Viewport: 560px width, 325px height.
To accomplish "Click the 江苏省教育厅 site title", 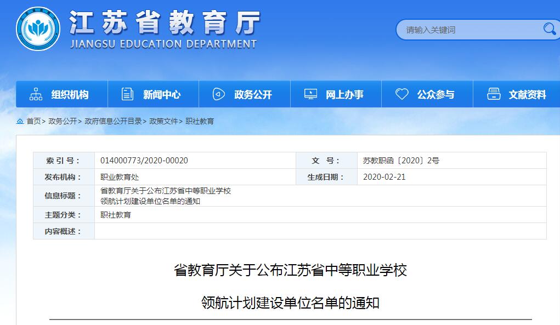I will (x=165, y=22).
